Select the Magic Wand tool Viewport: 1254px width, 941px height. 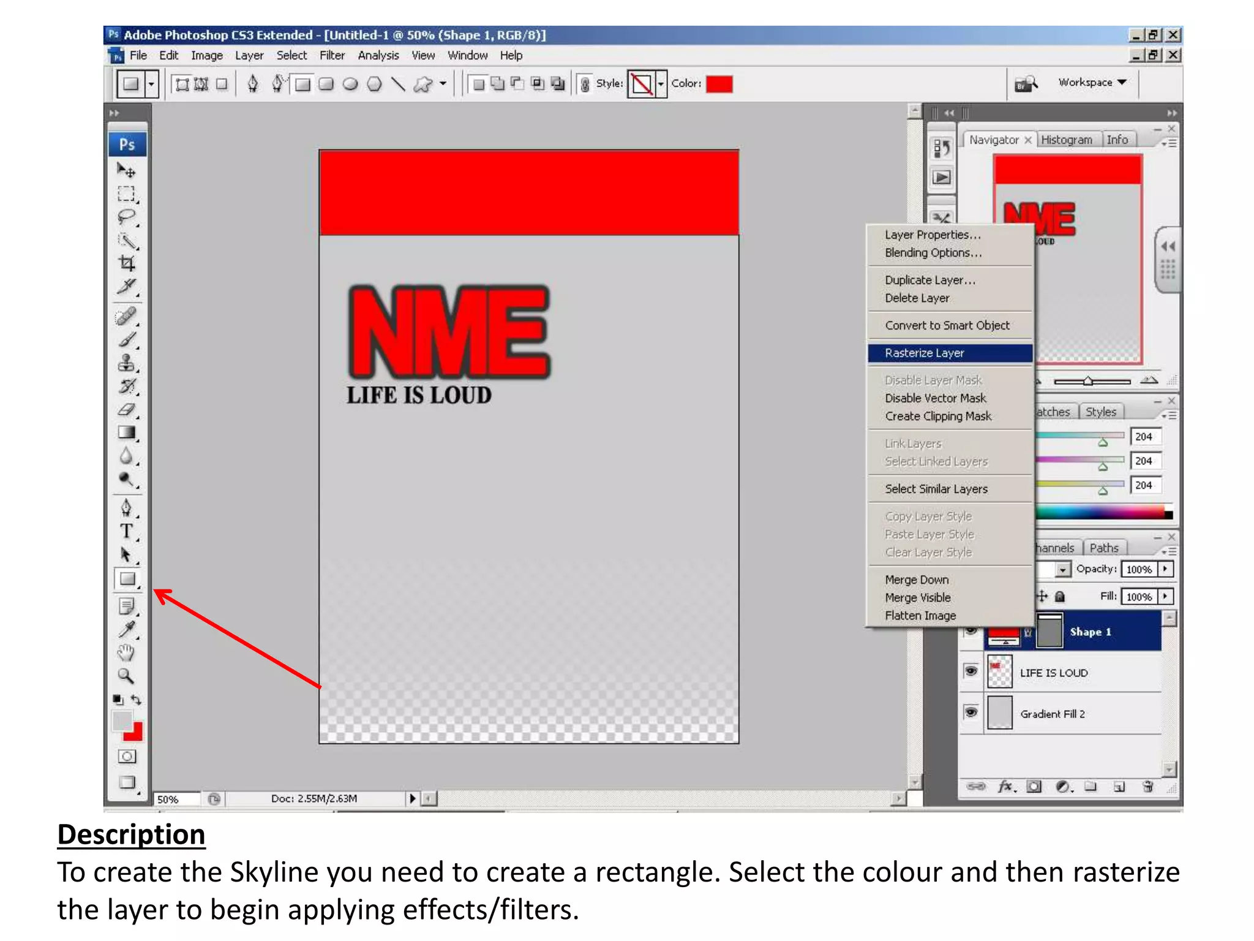click(126, 241)
